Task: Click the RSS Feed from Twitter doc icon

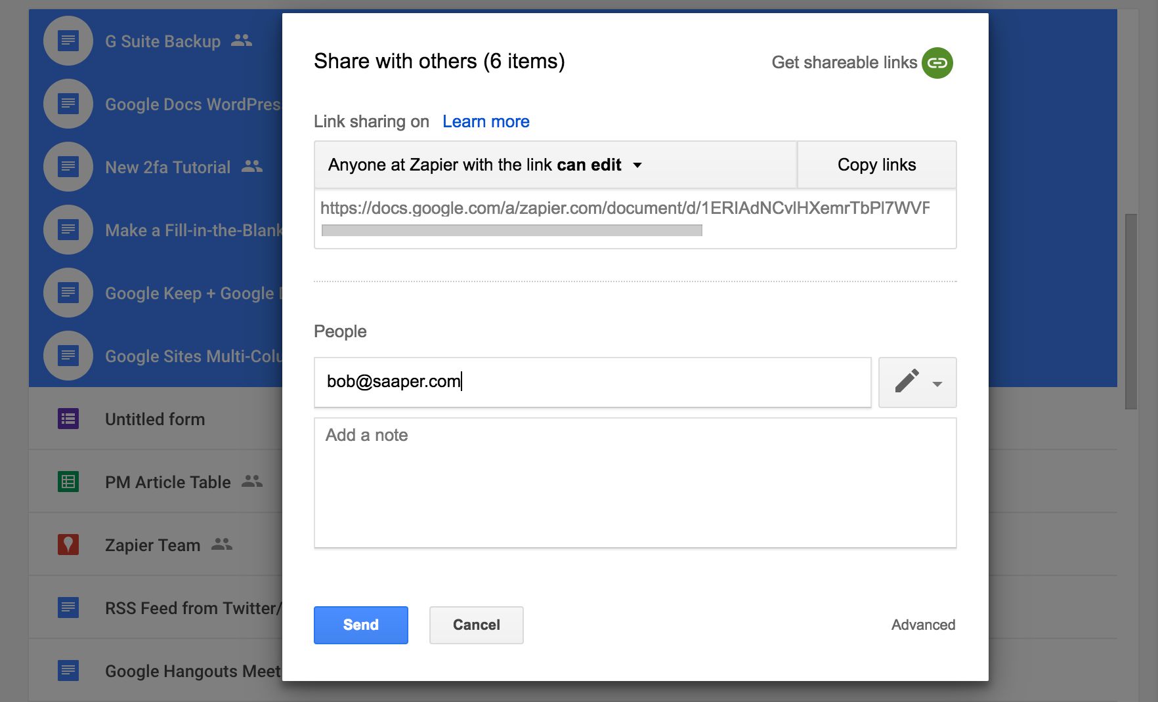Action: (x=68, y=608)
